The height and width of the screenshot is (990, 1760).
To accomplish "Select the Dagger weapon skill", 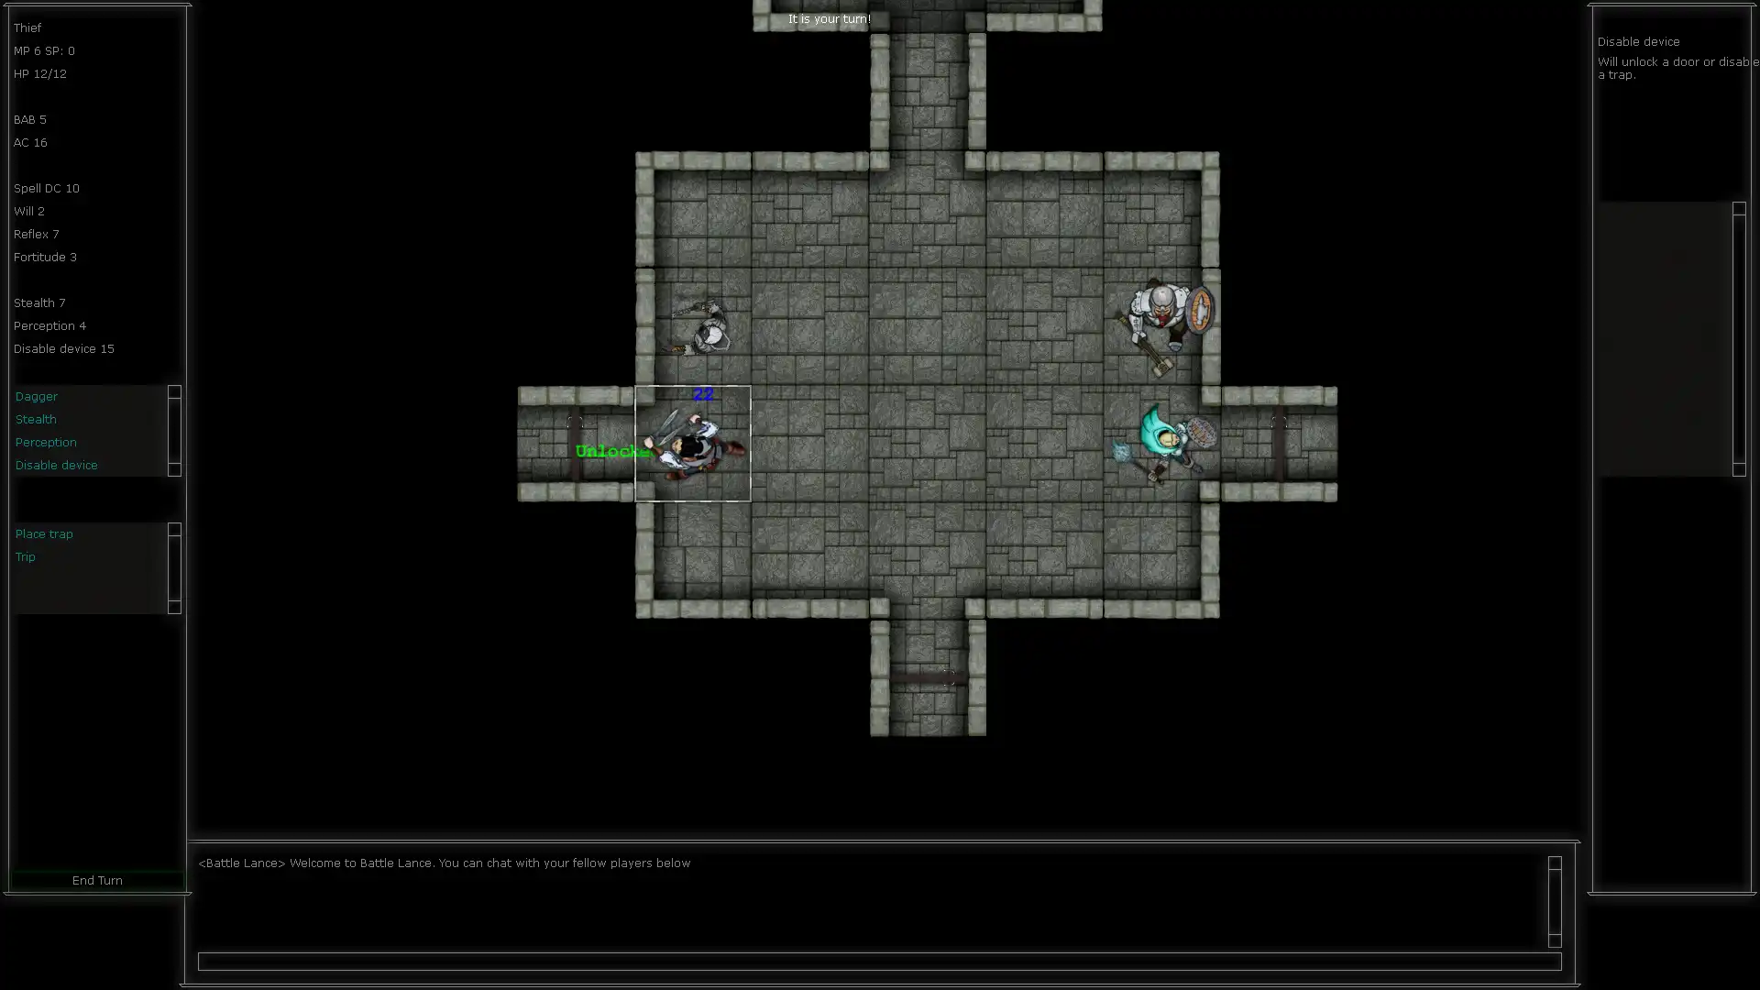I will click(x=35, y=395).
